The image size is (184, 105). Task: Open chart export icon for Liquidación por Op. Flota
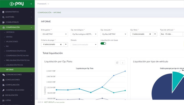117,63
